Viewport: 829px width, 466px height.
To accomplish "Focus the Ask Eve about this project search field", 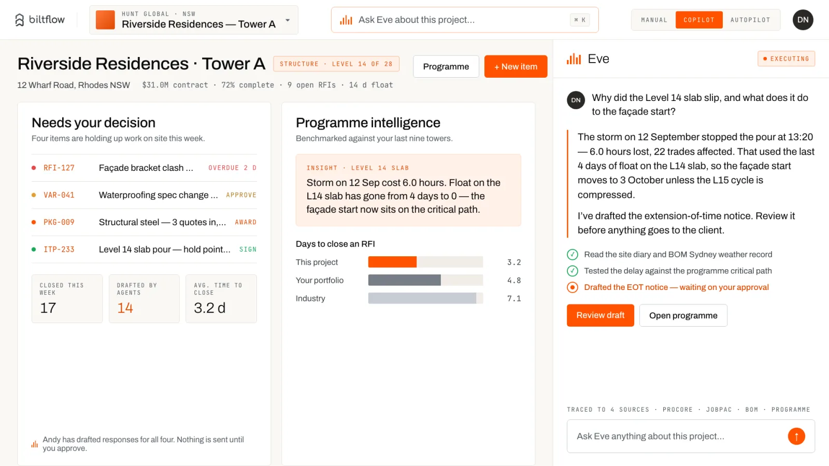I will tap(465, 20).
